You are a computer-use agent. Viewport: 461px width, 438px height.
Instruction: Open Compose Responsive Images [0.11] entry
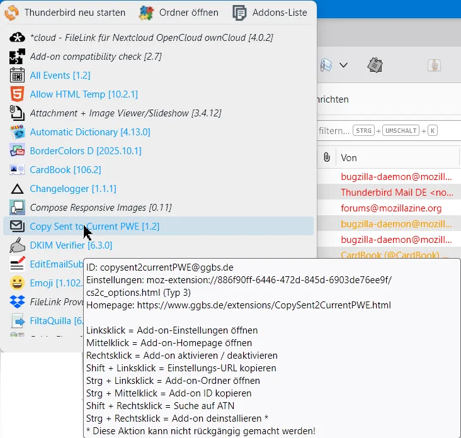[x=159, y=208]
